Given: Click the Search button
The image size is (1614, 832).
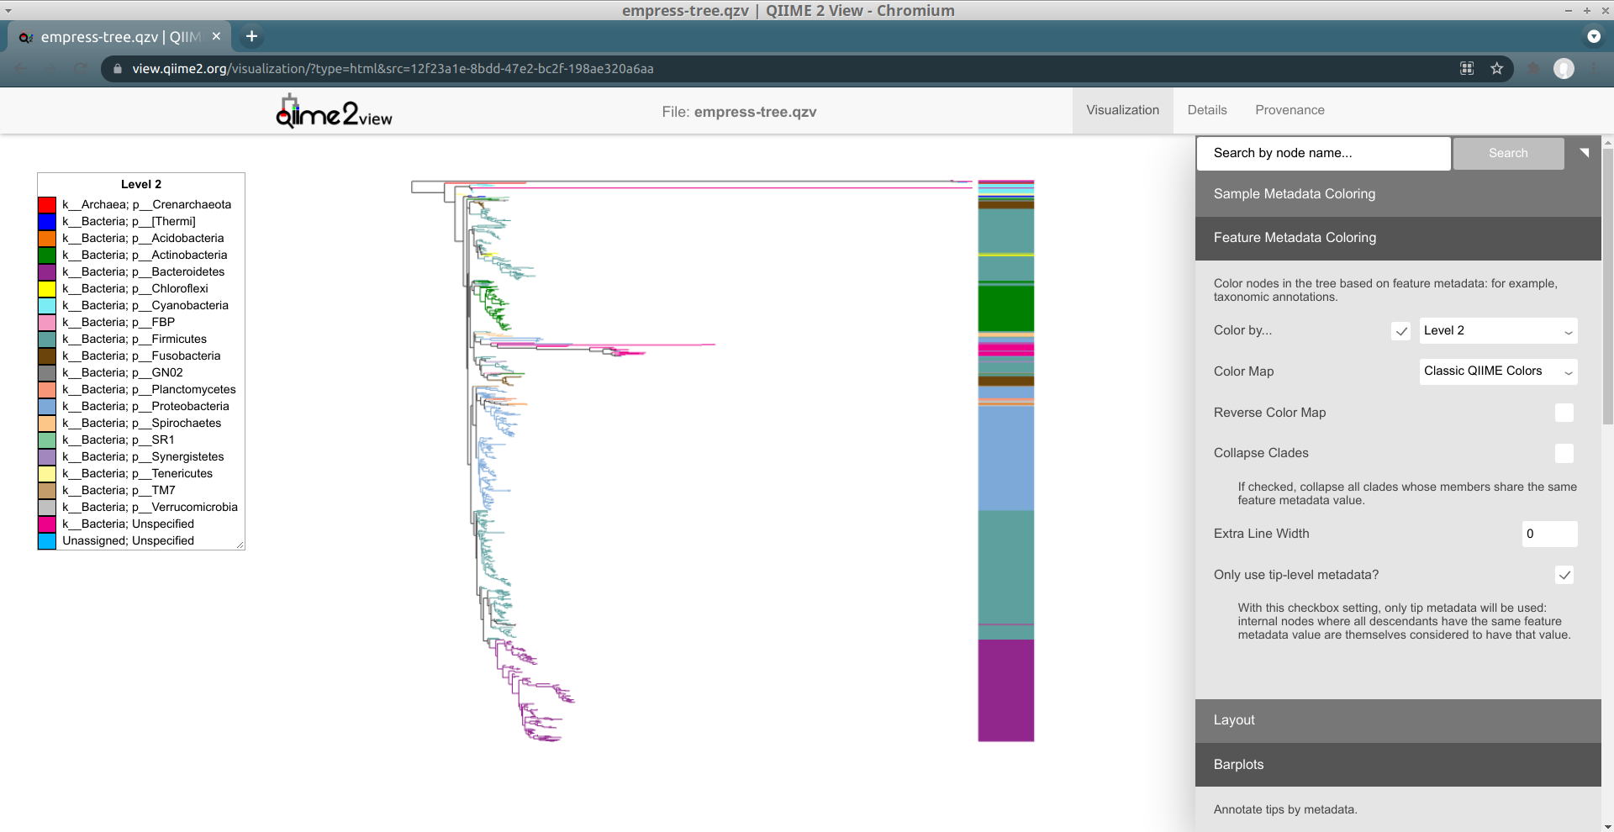Looking at the screenshot, I should [x=1508, y=153].
